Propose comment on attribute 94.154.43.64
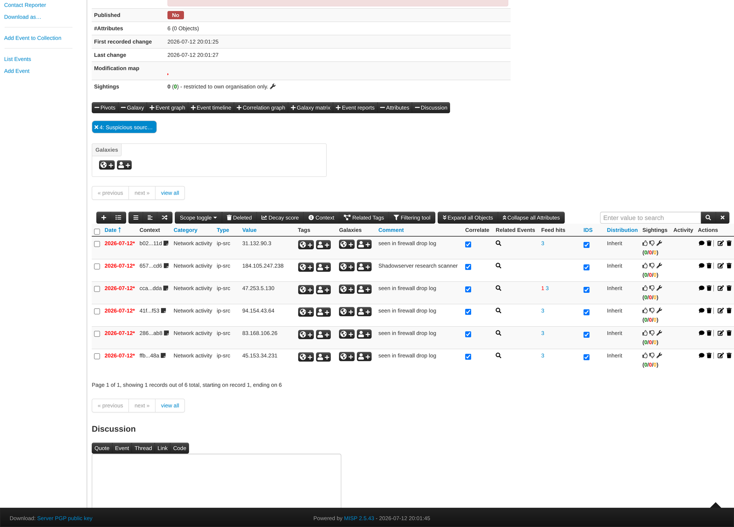Viewport: 734px width, 527px height. click(x=701, y=311)
